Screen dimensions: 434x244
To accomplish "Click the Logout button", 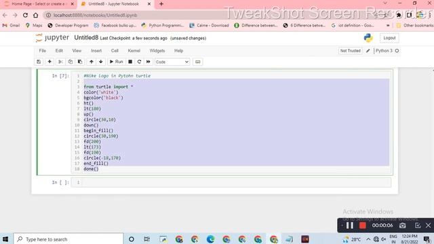I will 389,38.
